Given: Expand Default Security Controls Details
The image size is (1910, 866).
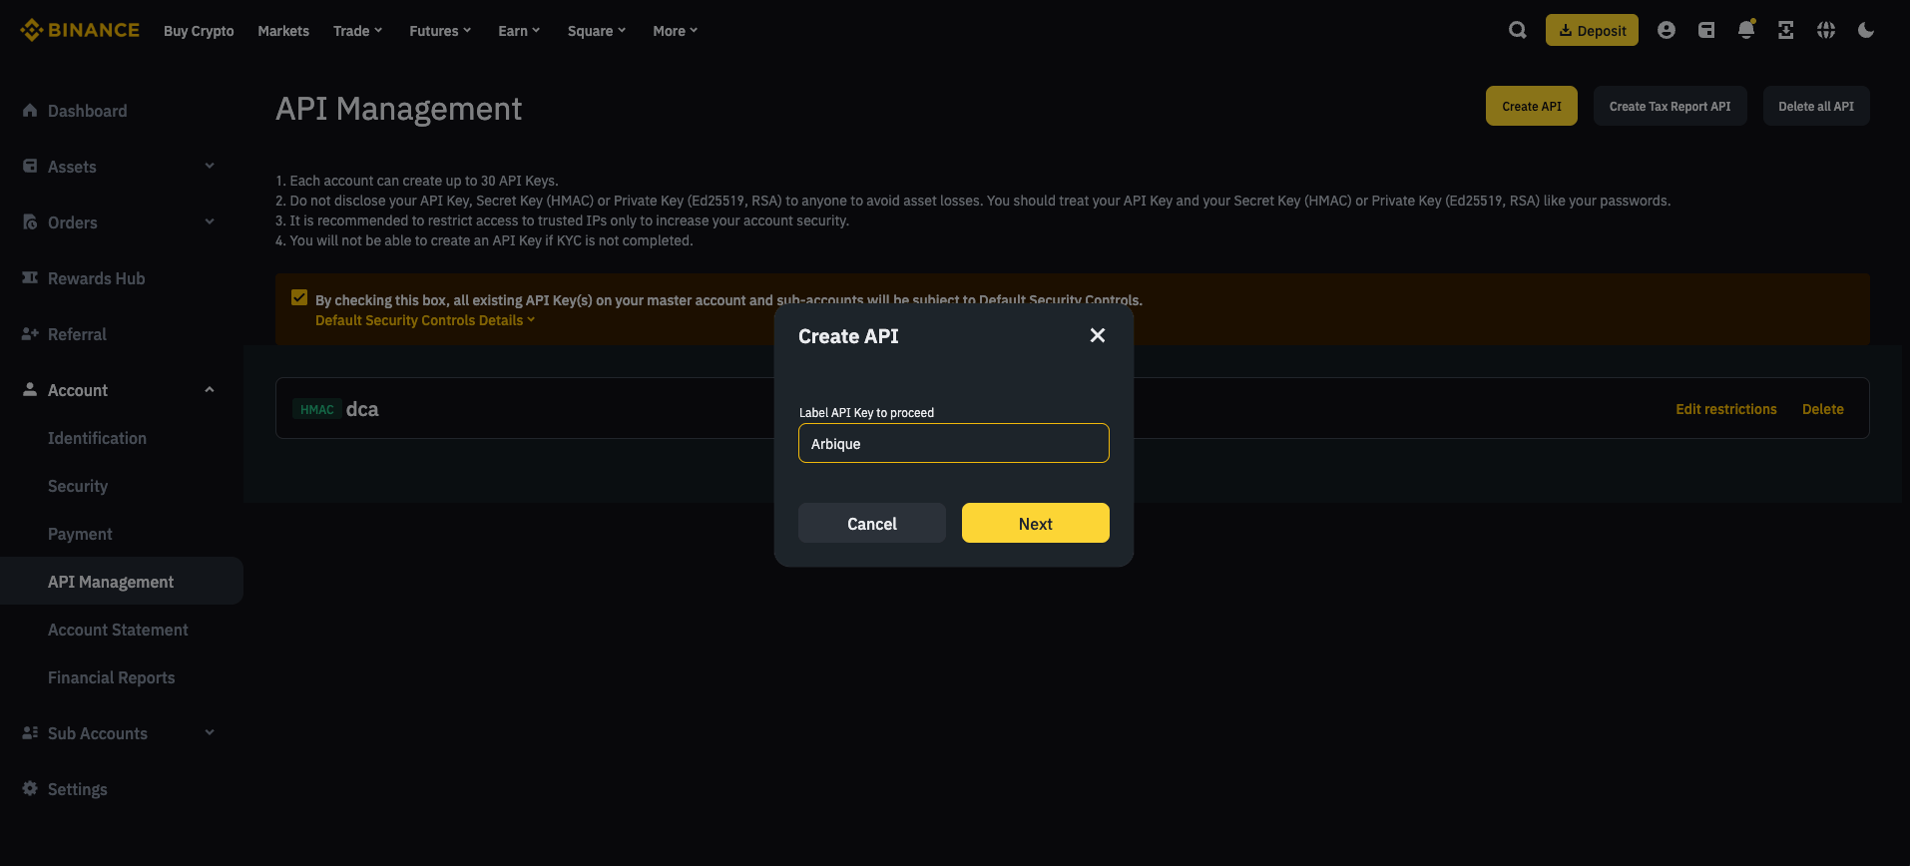Looking at the screenshot, I should click(x=425, y=320).
